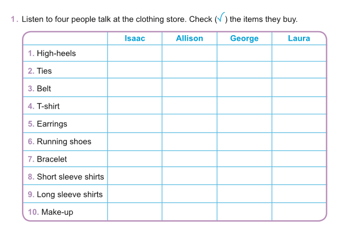Check George's cell for Ties

click(x=244, y=71)
